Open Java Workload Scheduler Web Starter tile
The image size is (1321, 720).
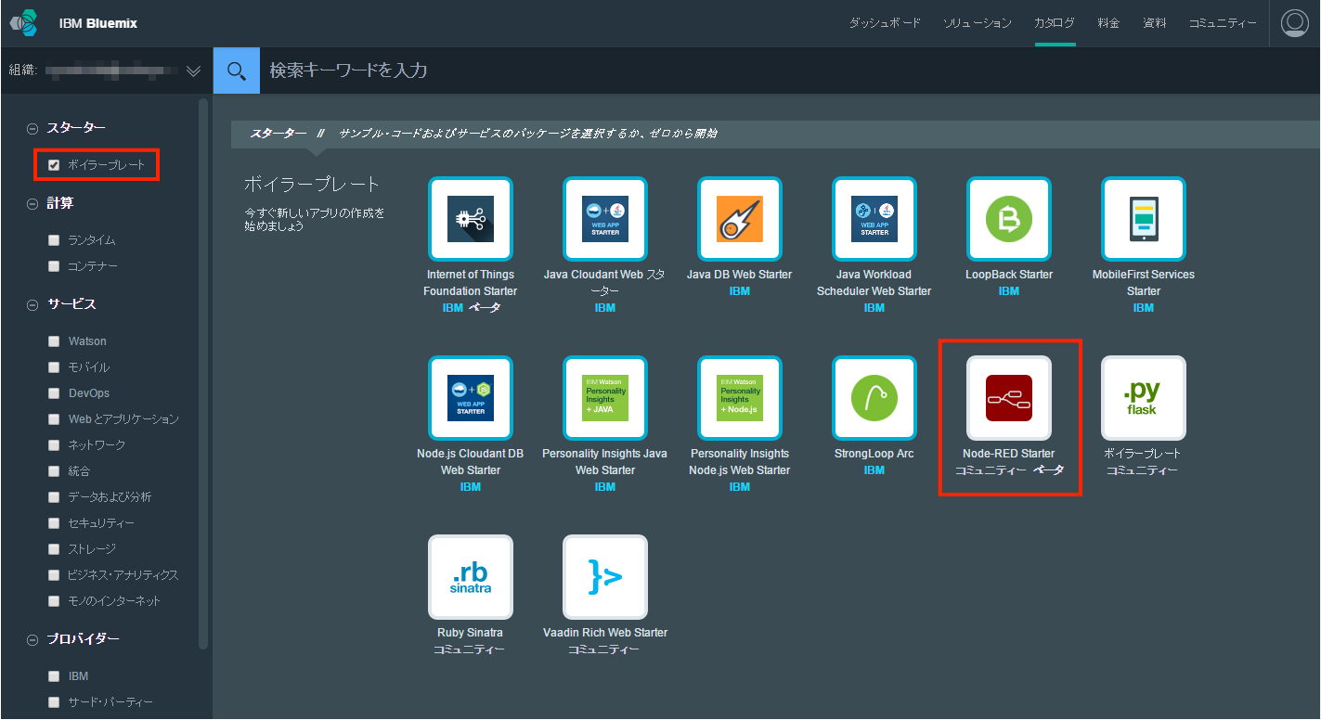click(x=874, y=219)
